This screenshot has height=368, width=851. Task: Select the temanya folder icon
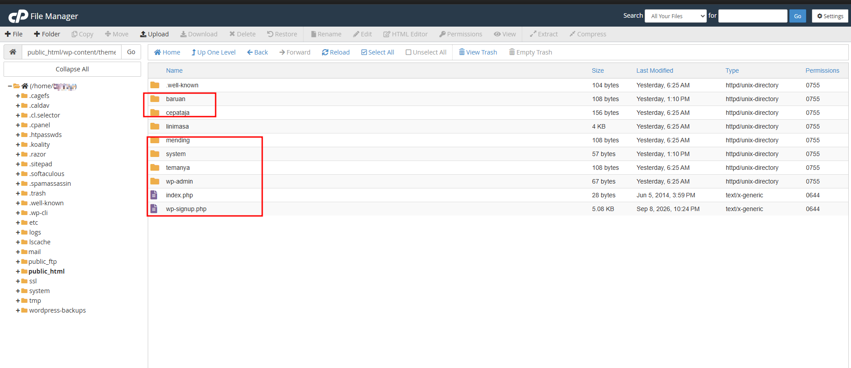pyautogui.click(x=155, y=168)
